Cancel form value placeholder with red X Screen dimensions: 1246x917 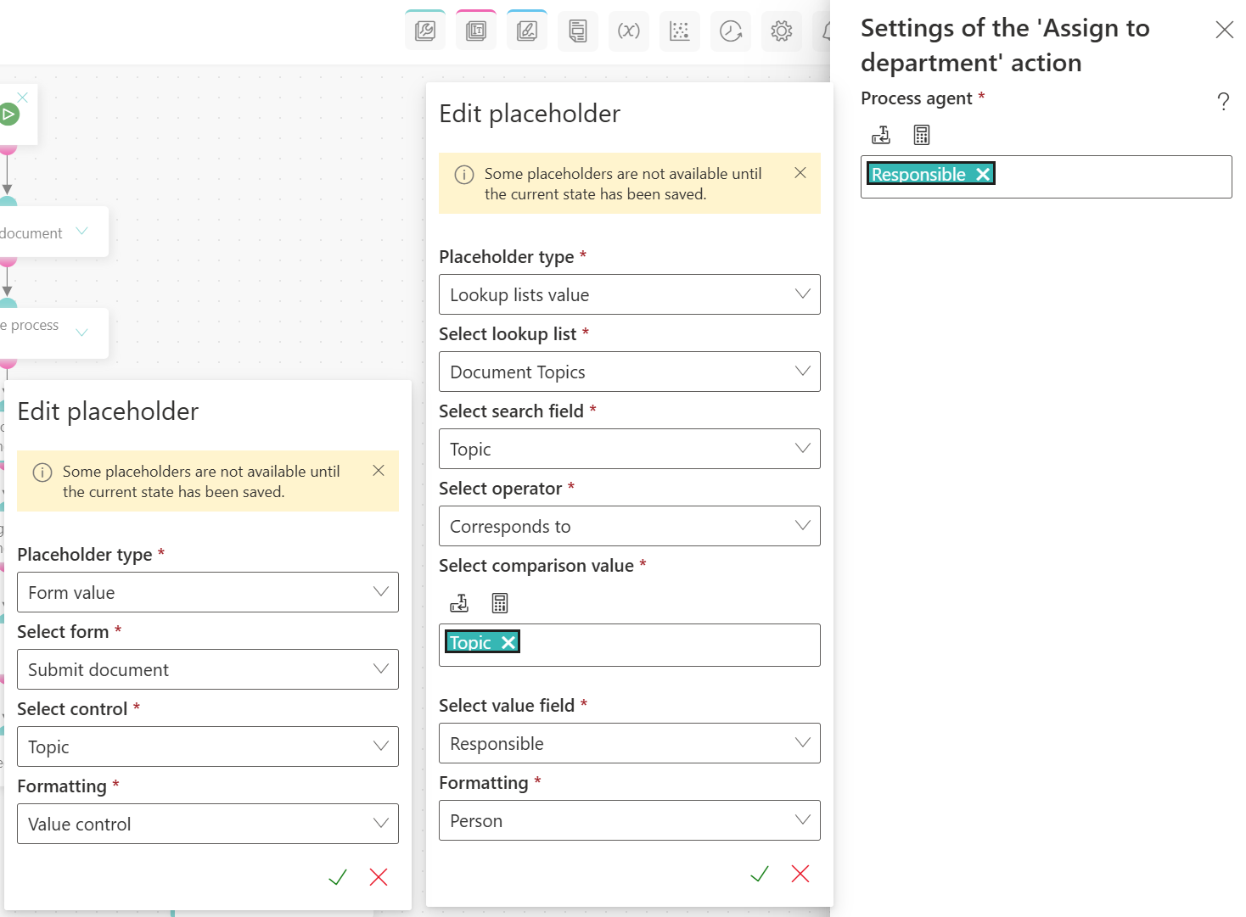click(379, 877)
